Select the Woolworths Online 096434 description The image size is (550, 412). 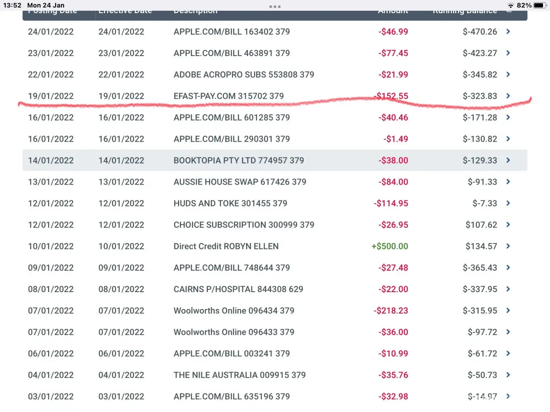coord(234,311)
